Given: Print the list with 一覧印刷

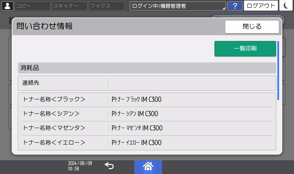Looking at the screenshot, I should click(x=245, y=49).
